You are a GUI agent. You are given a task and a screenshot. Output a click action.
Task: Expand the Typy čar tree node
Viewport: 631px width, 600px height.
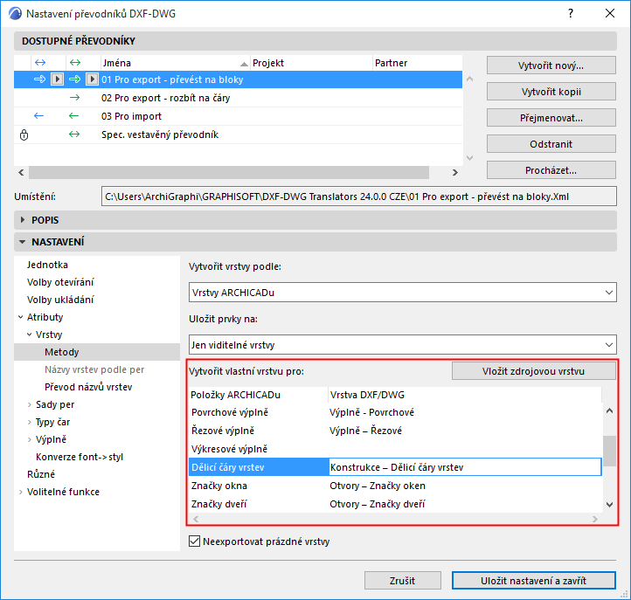tap(30, 422)
